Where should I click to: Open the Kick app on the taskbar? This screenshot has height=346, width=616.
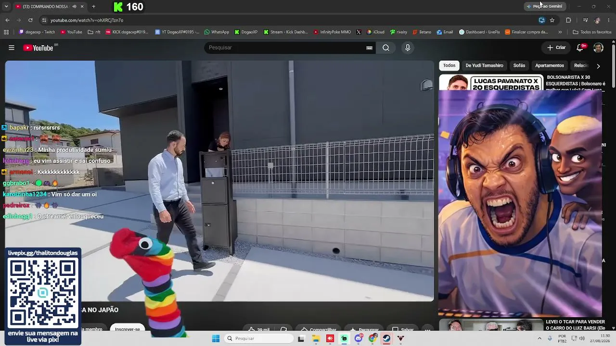344,338
